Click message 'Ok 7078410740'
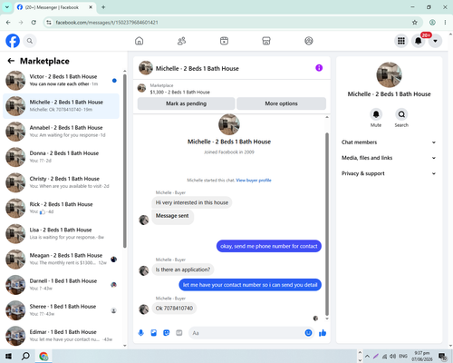Image resolution: width=453 pixels, height=363 pixels. 174,309
